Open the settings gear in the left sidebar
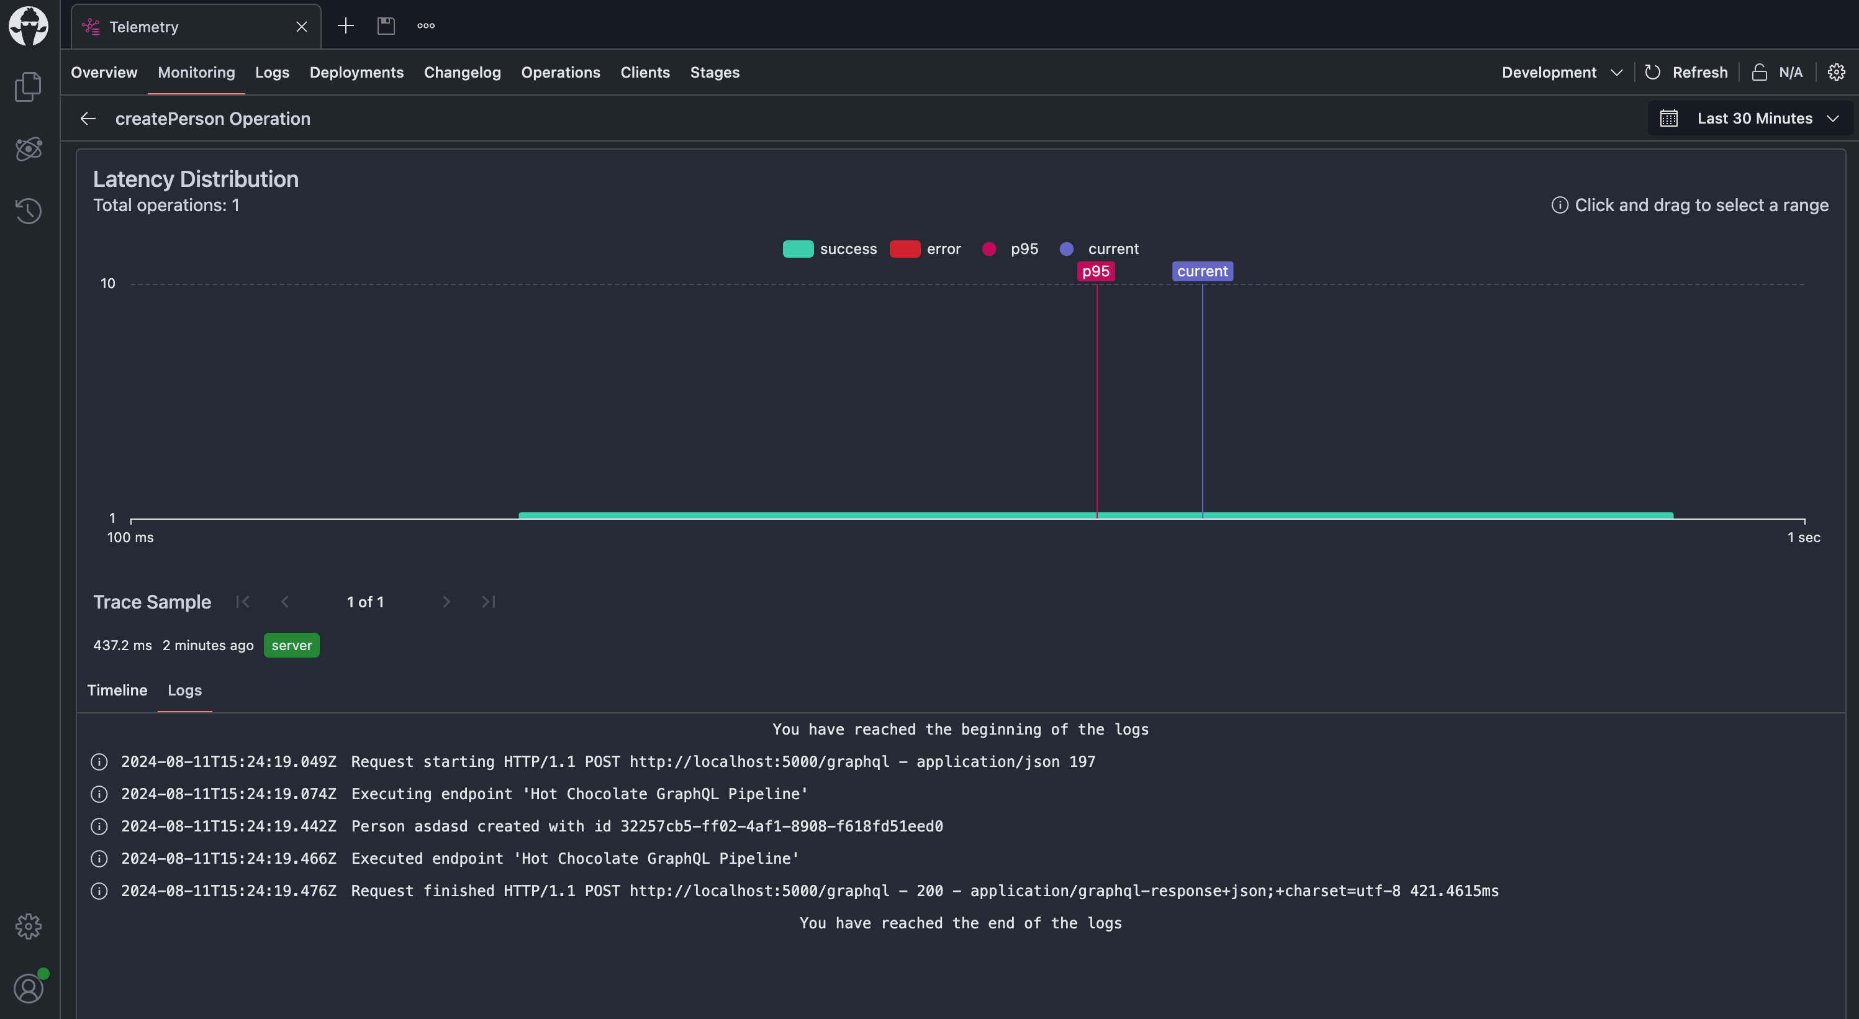The height and width of the screenshot is (1019, 1859). coord(28,926)
